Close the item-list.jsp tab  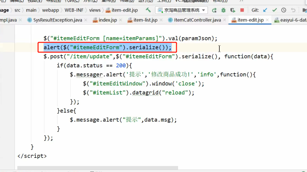coord(161,20)
